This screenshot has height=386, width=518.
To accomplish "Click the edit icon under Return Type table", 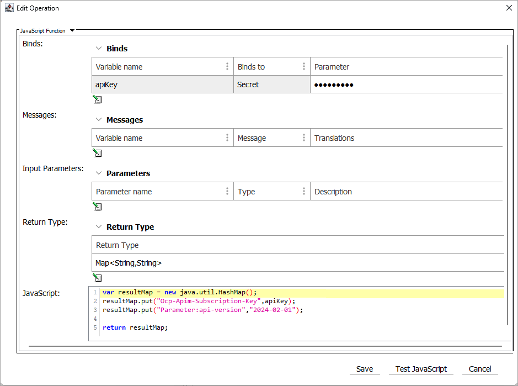I will coord(97,278).
